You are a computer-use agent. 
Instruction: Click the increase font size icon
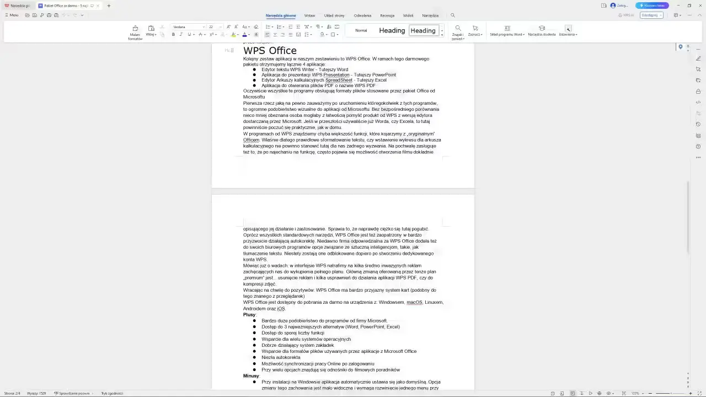(x=229, y=26)
